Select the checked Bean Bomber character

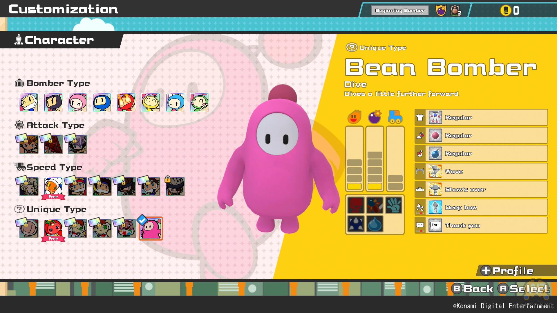coord(151,229)
